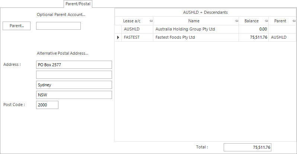Screen dimensions: 297x154
Task: Edit the Sydney address field
Action: pyautogui.click(x=74, y=85)
